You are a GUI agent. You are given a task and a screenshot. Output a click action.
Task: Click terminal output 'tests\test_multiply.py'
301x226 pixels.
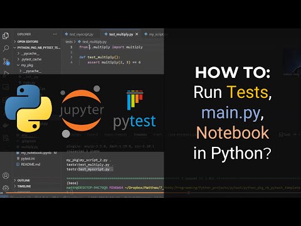(88, 164)
